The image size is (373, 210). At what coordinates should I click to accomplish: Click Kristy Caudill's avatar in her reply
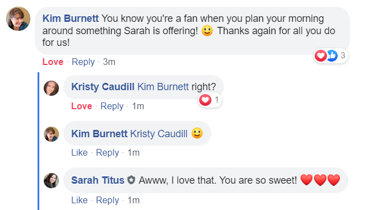[51, 88]
